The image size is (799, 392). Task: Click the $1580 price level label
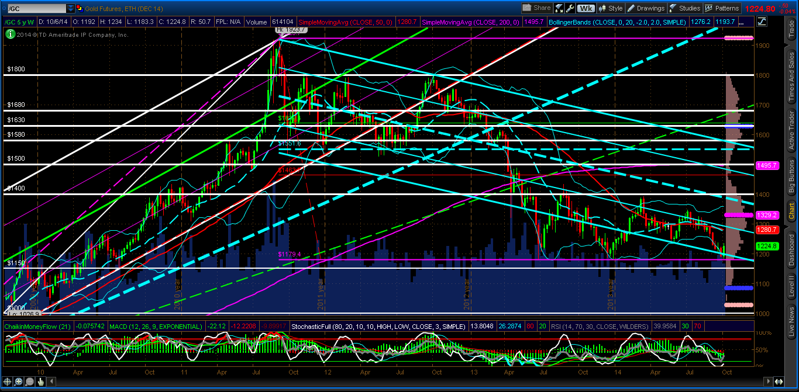(16, 135)
